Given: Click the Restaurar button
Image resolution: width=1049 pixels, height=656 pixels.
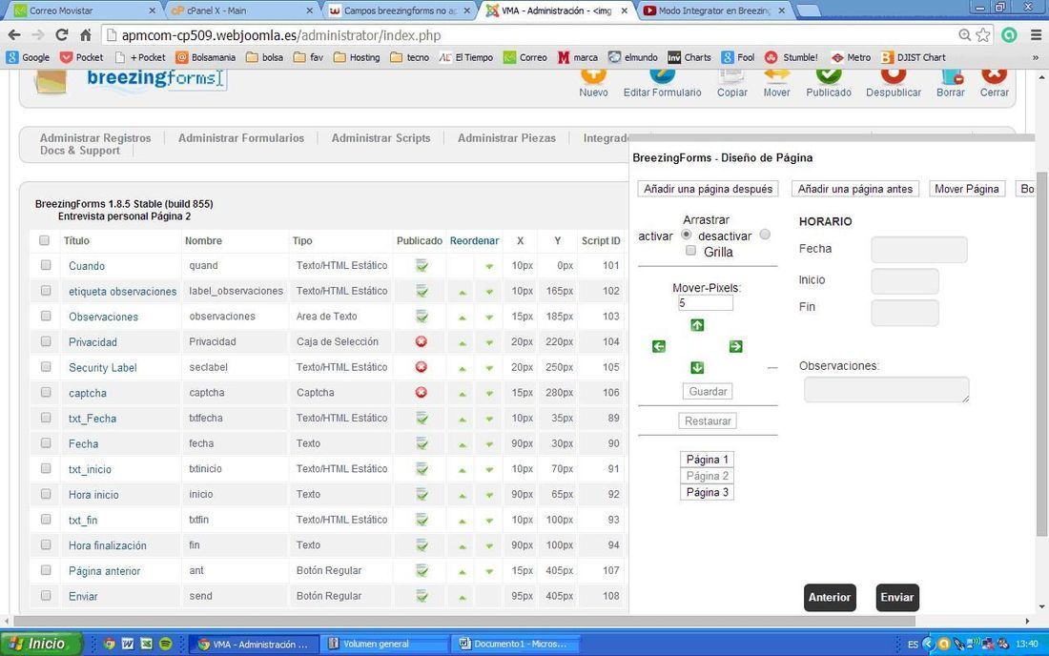Looking at the screenshot, I should (708, 420).
